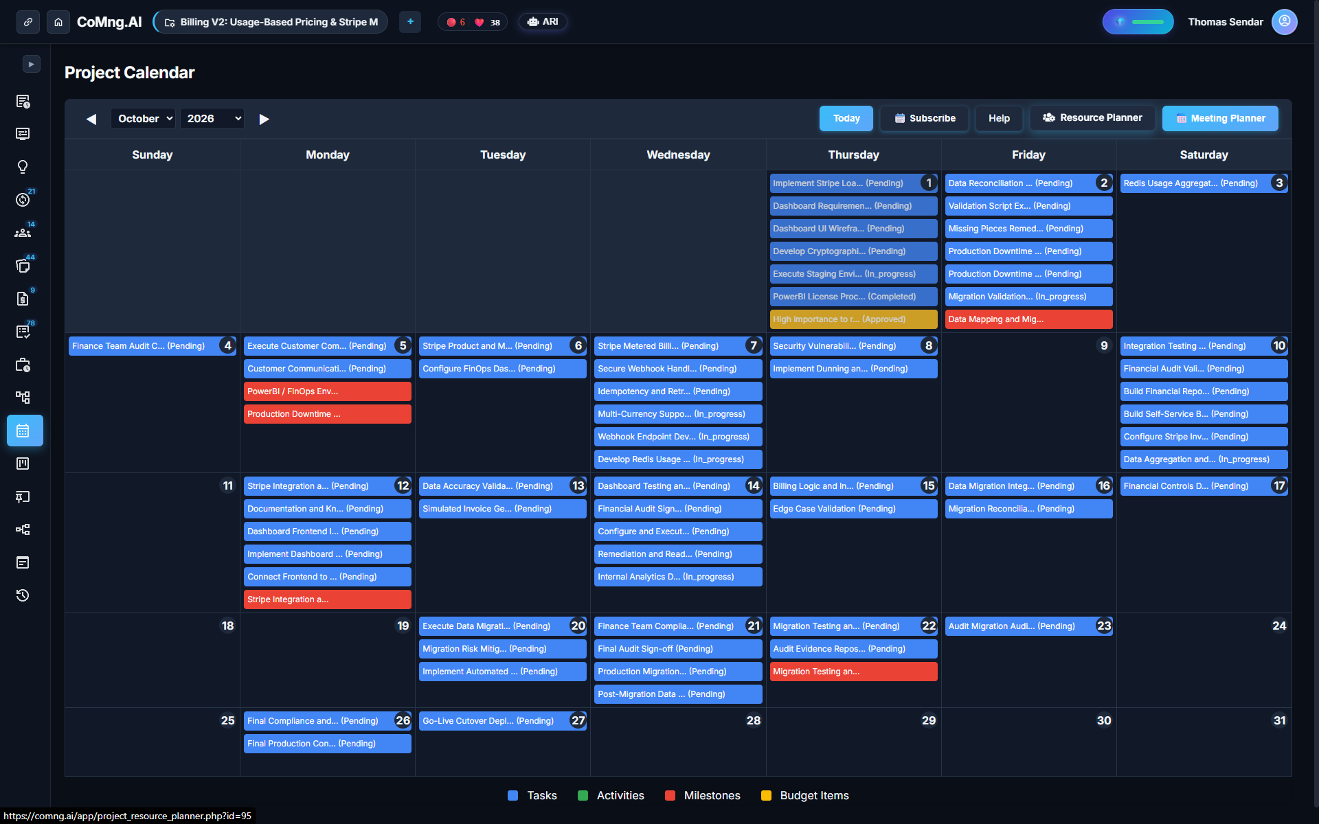This screenshot has width=1319, height=824.
Task: Open the briefcase-with-clock sidebar icon
Action: (23, 365)
